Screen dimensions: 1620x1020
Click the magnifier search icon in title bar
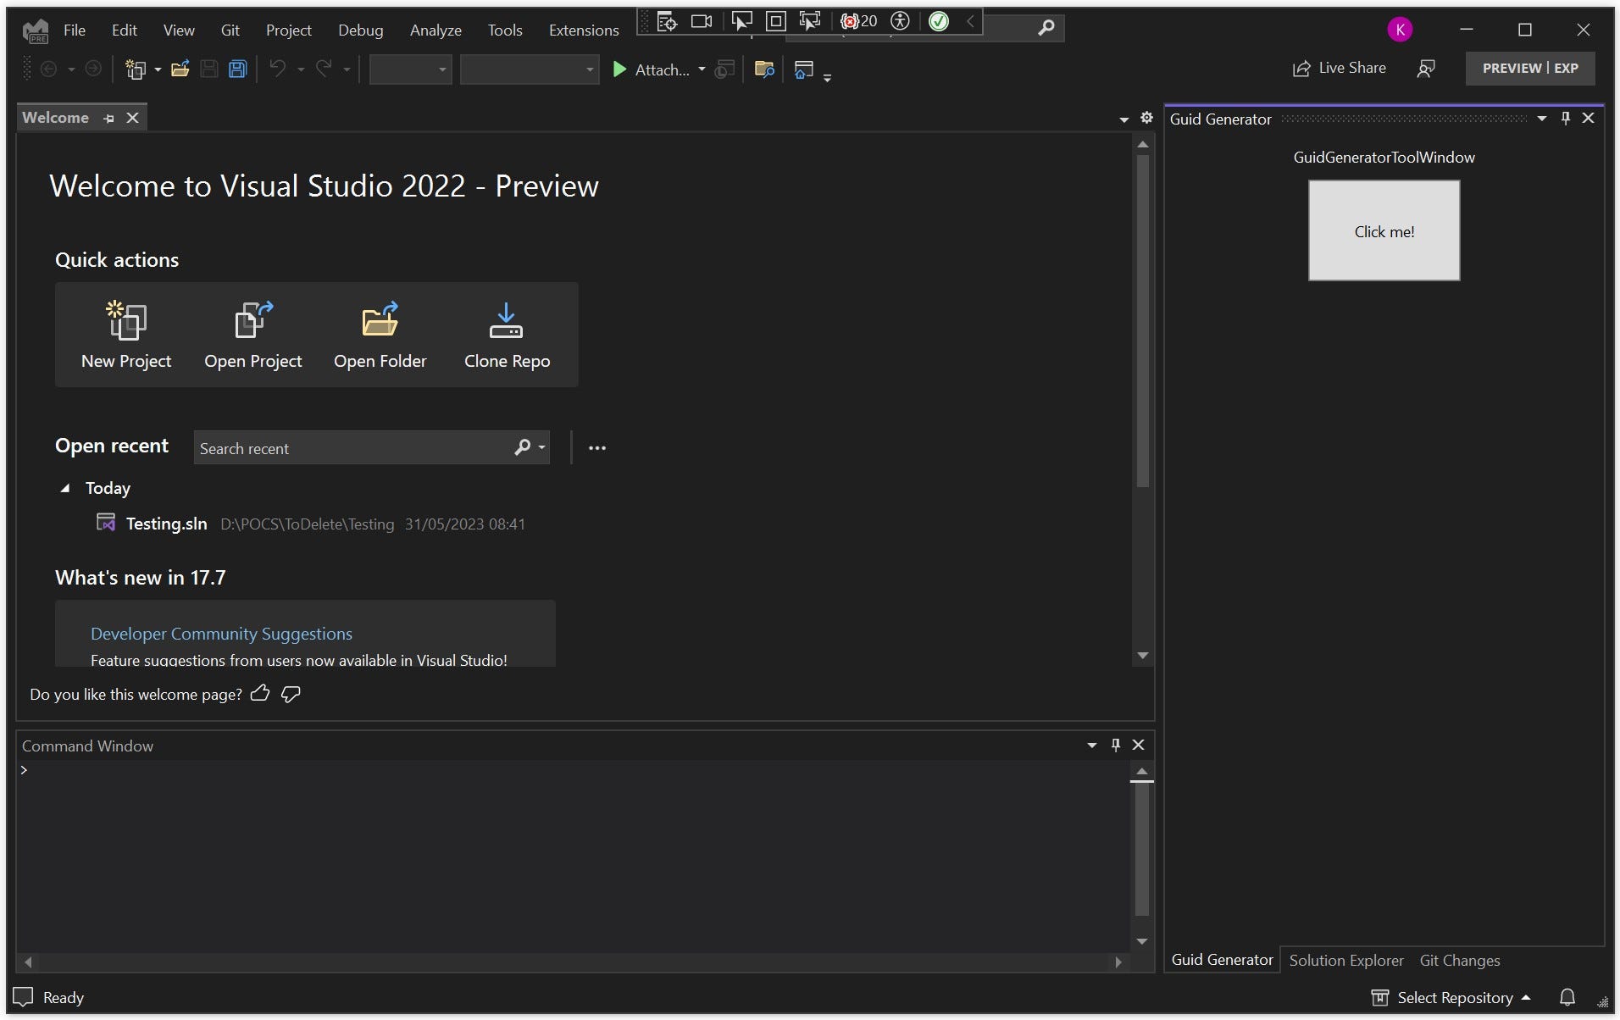pos(1046,28)
